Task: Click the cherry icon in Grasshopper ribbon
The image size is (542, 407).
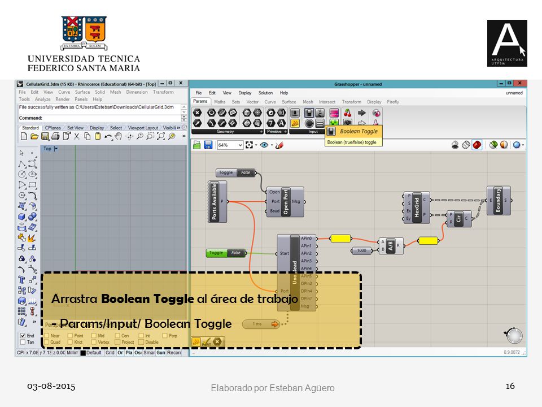Action: click(x=347, y=113)
